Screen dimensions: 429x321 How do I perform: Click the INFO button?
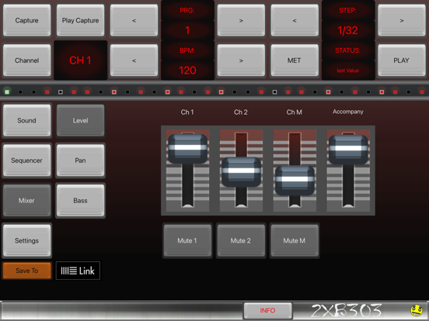(267, 310)
